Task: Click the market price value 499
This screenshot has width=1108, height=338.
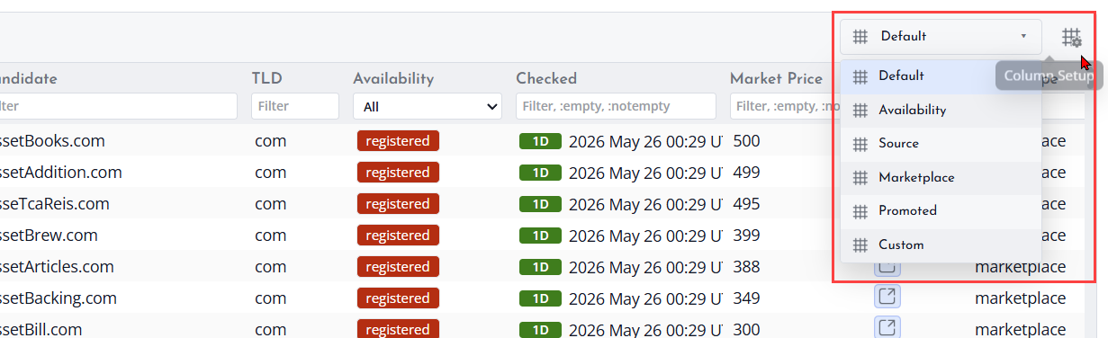Action: (747, 173)
